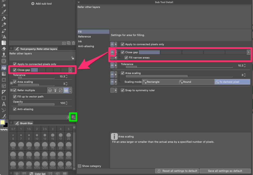The height and width of the screenshot is (175, 253).
Task: Click Add sub tool button
Action: (41, 4)
